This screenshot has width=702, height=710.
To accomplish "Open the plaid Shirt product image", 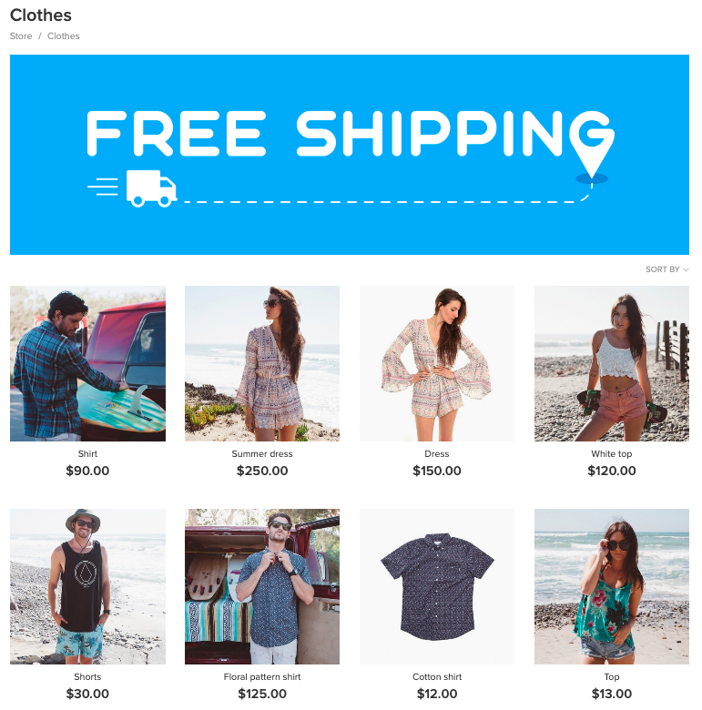I will pyautogui.click(x=87, y=363).
